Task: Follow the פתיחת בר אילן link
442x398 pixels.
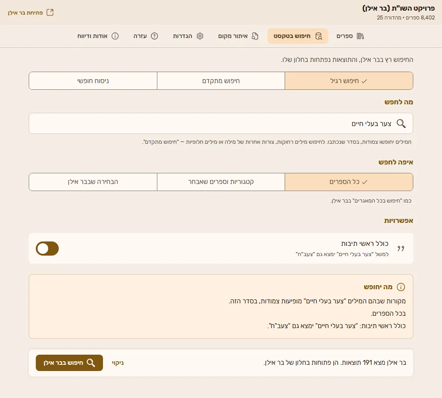Action: (x=31, y=13)
